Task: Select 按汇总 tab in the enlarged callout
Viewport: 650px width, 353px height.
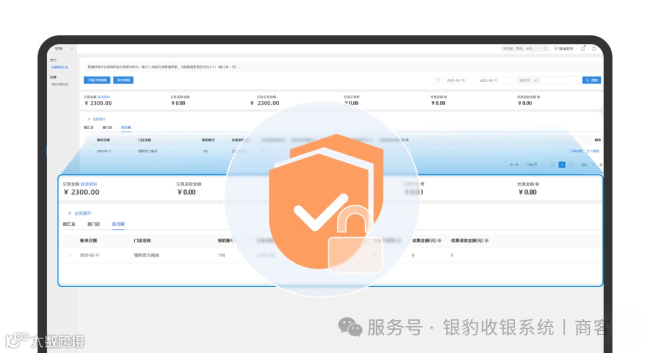Action: tap(69, 224)
